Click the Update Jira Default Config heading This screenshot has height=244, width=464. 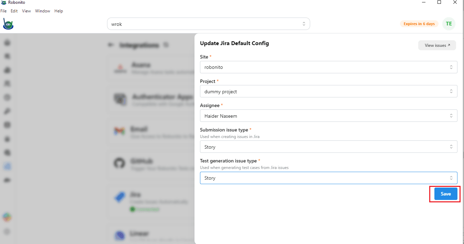[234, 43]
